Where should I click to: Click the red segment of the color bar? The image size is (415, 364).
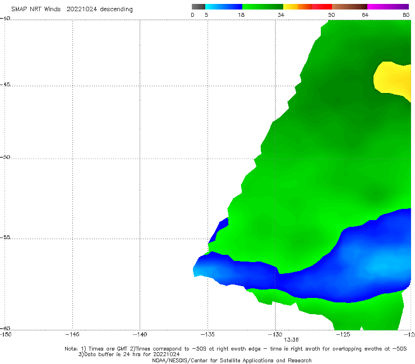point(322,7)
